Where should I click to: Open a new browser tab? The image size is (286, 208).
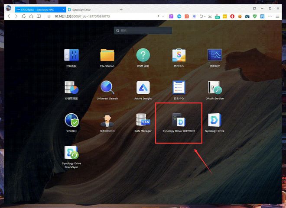coord(121,10)
